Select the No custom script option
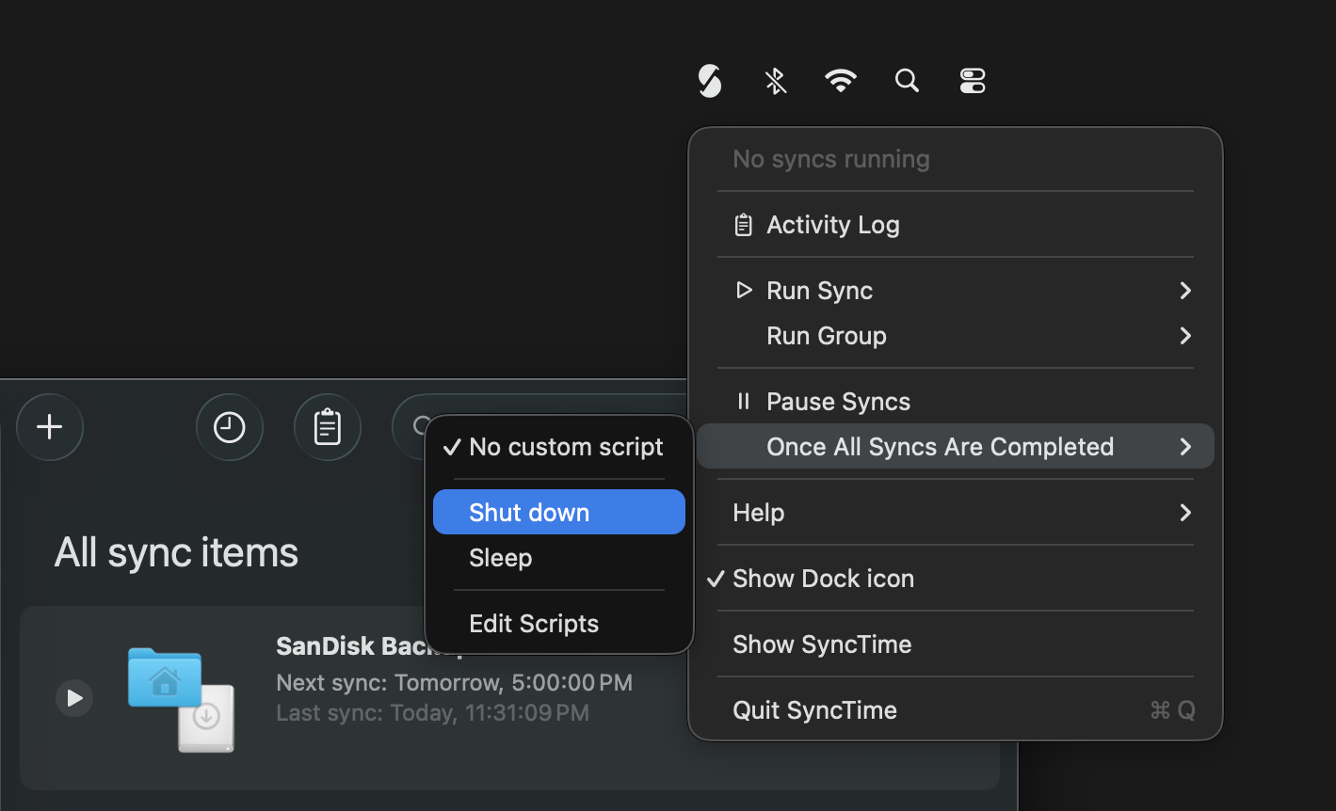1336x811 pixels. 565,447
